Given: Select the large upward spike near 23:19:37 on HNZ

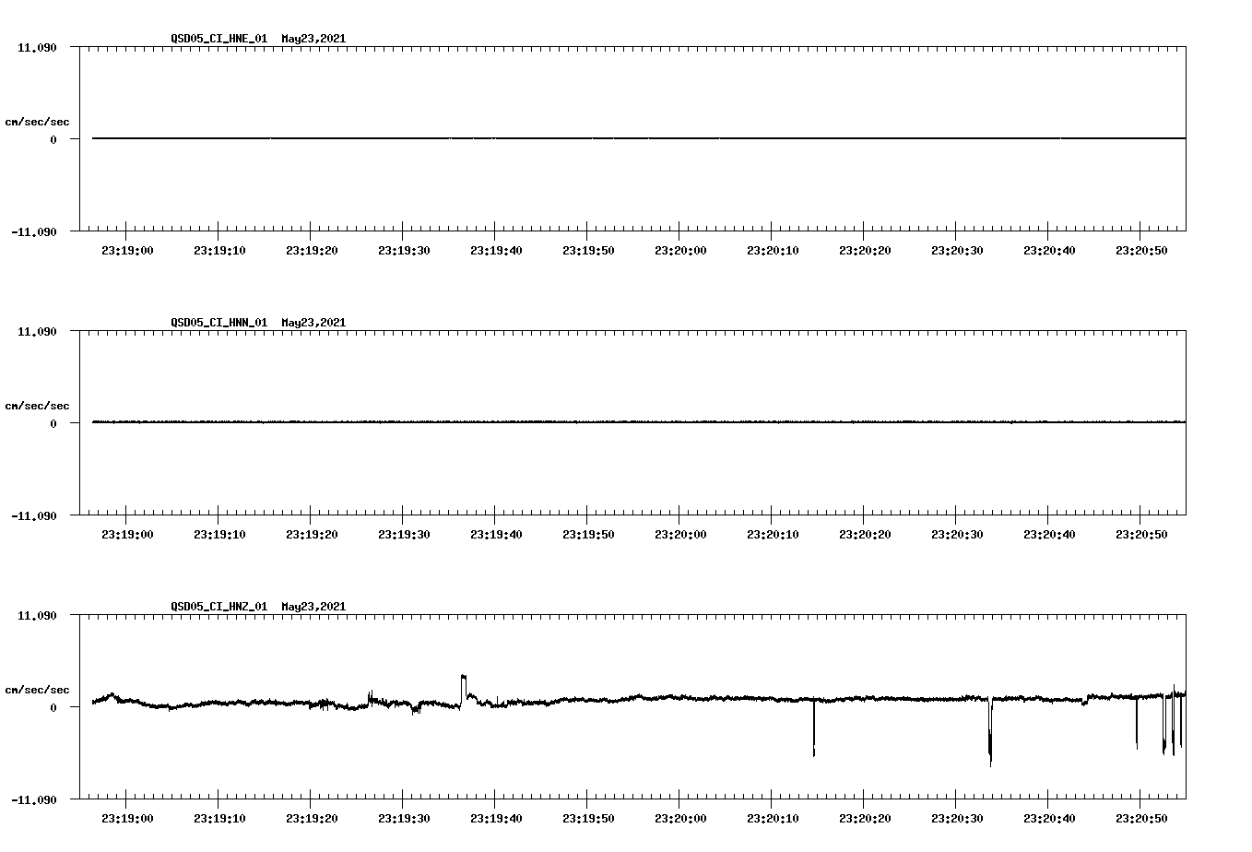Looking at the screenshot, I should 464,680.
